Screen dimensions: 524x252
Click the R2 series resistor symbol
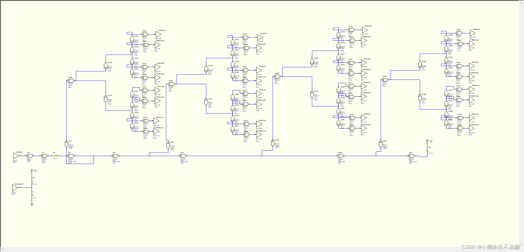point(56,156)
